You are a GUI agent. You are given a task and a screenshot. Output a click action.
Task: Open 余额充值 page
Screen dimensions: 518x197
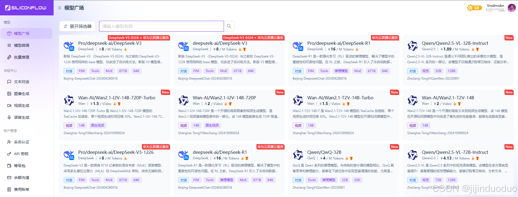pos(26,178)
